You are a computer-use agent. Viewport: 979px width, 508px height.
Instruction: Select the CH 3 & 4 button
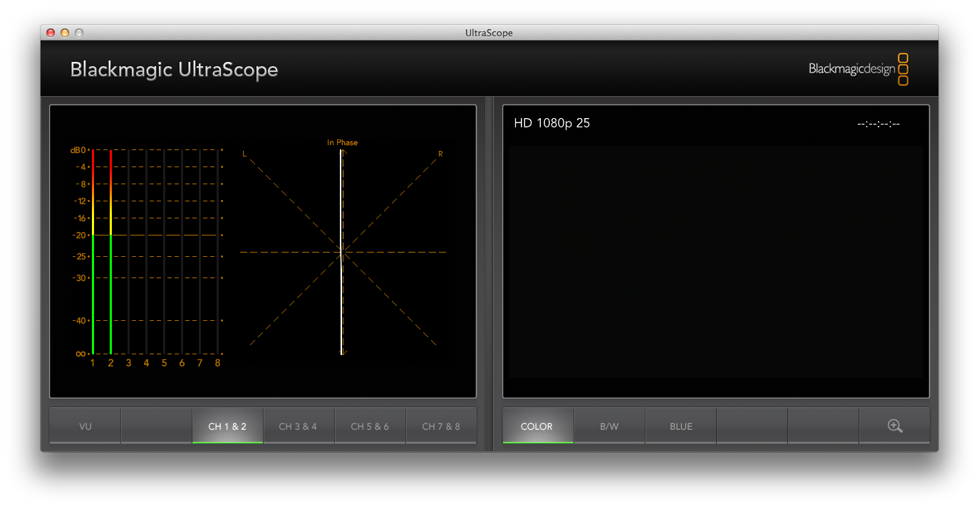tap(299, 425)
